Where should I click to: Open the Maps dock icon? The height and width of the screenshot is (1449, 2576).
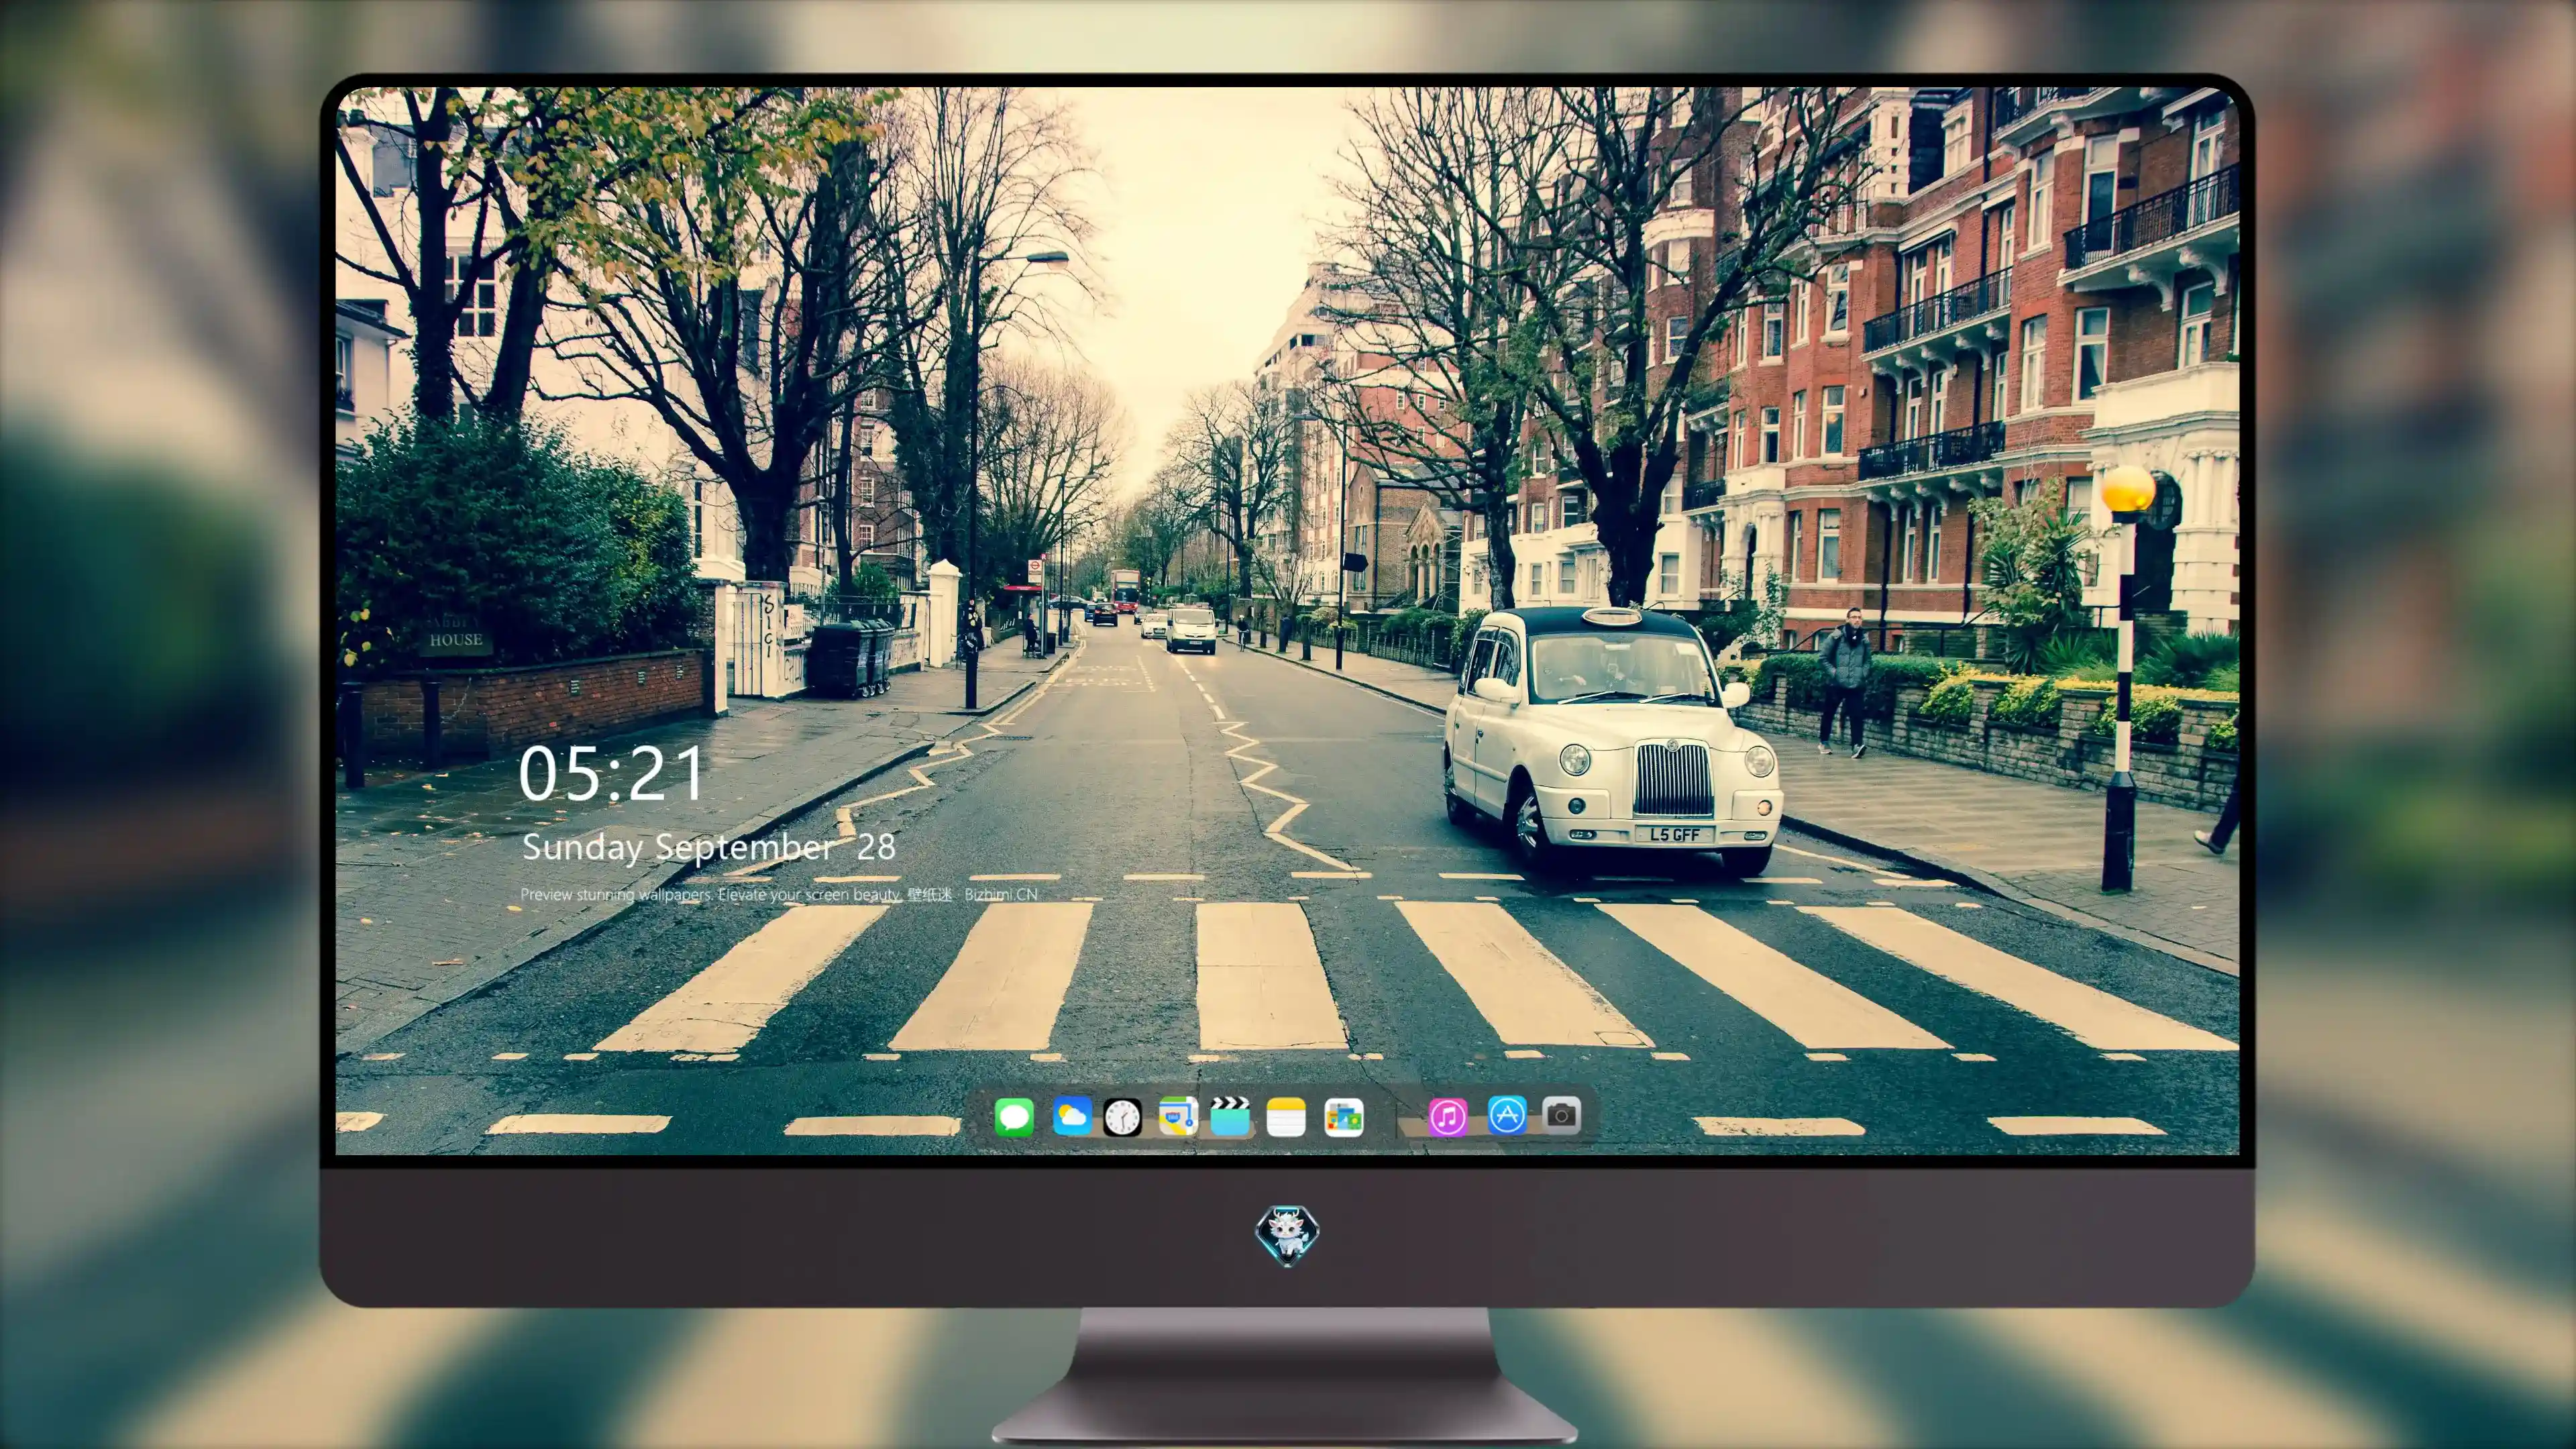[1178, 1116]
